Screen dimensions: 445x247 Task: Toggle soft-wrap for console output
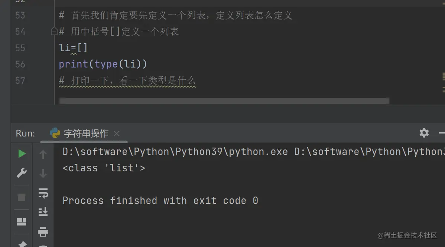(43, 193)
